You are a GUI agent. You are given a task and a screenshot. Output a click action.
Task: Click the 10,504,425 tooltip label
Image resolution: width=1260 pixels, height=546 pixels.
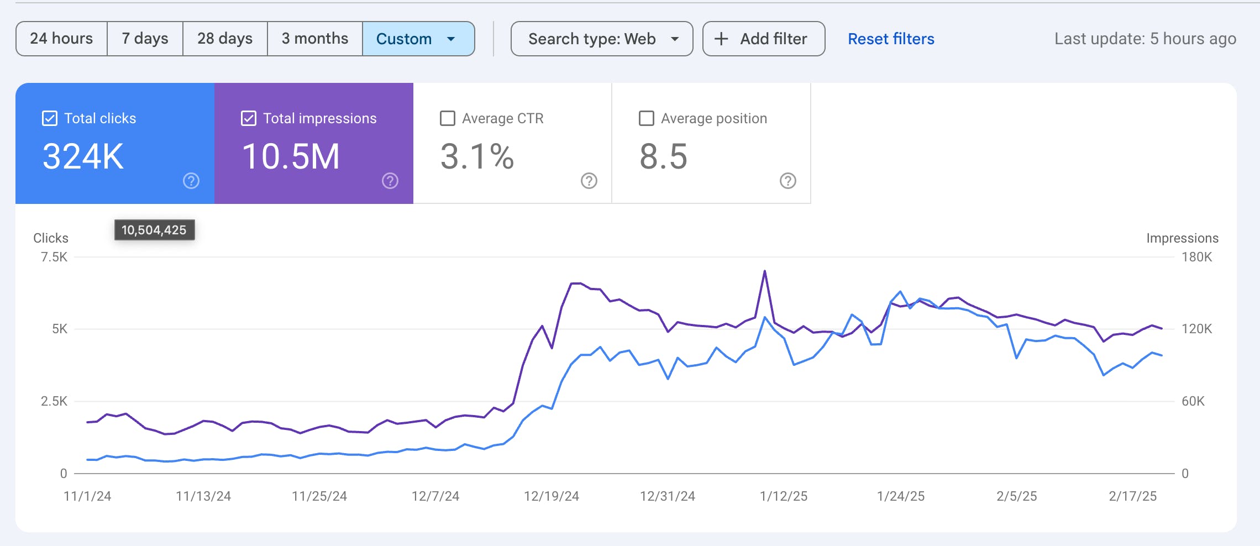154,230
